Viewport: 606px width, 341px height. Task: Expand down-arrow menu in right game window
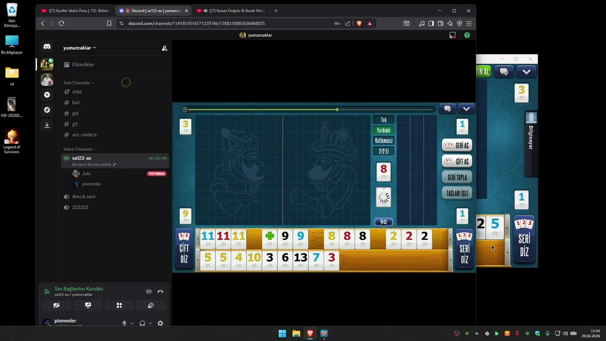coord(526,72)
